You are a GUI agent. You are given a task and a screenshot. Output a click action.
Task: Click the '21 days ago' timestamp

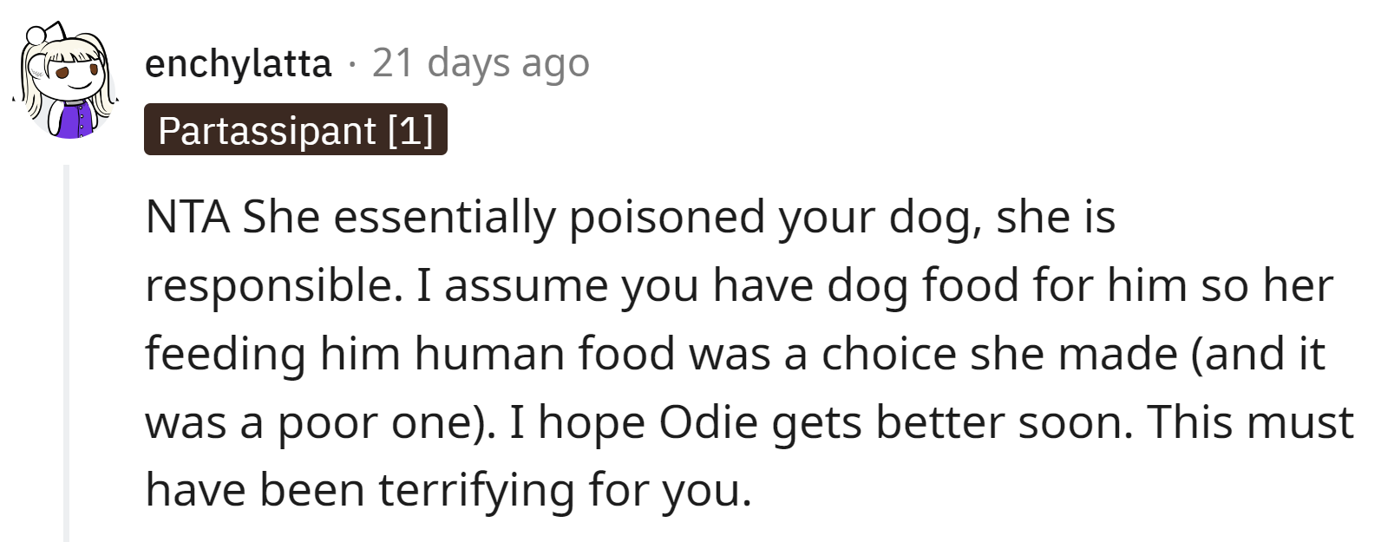[x=481, y=63]
